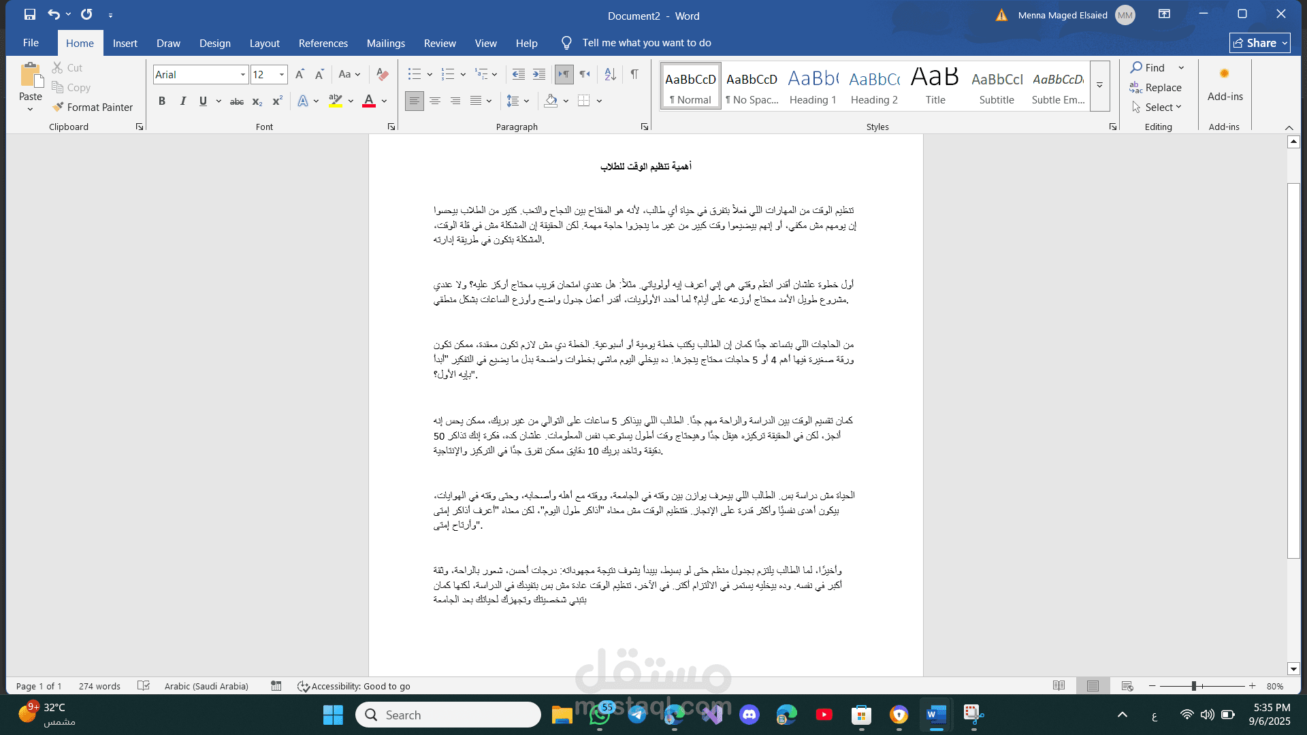1307x735 pixels.
Task: Expand the Bullets list dropdown
Action: pos(430,74)
